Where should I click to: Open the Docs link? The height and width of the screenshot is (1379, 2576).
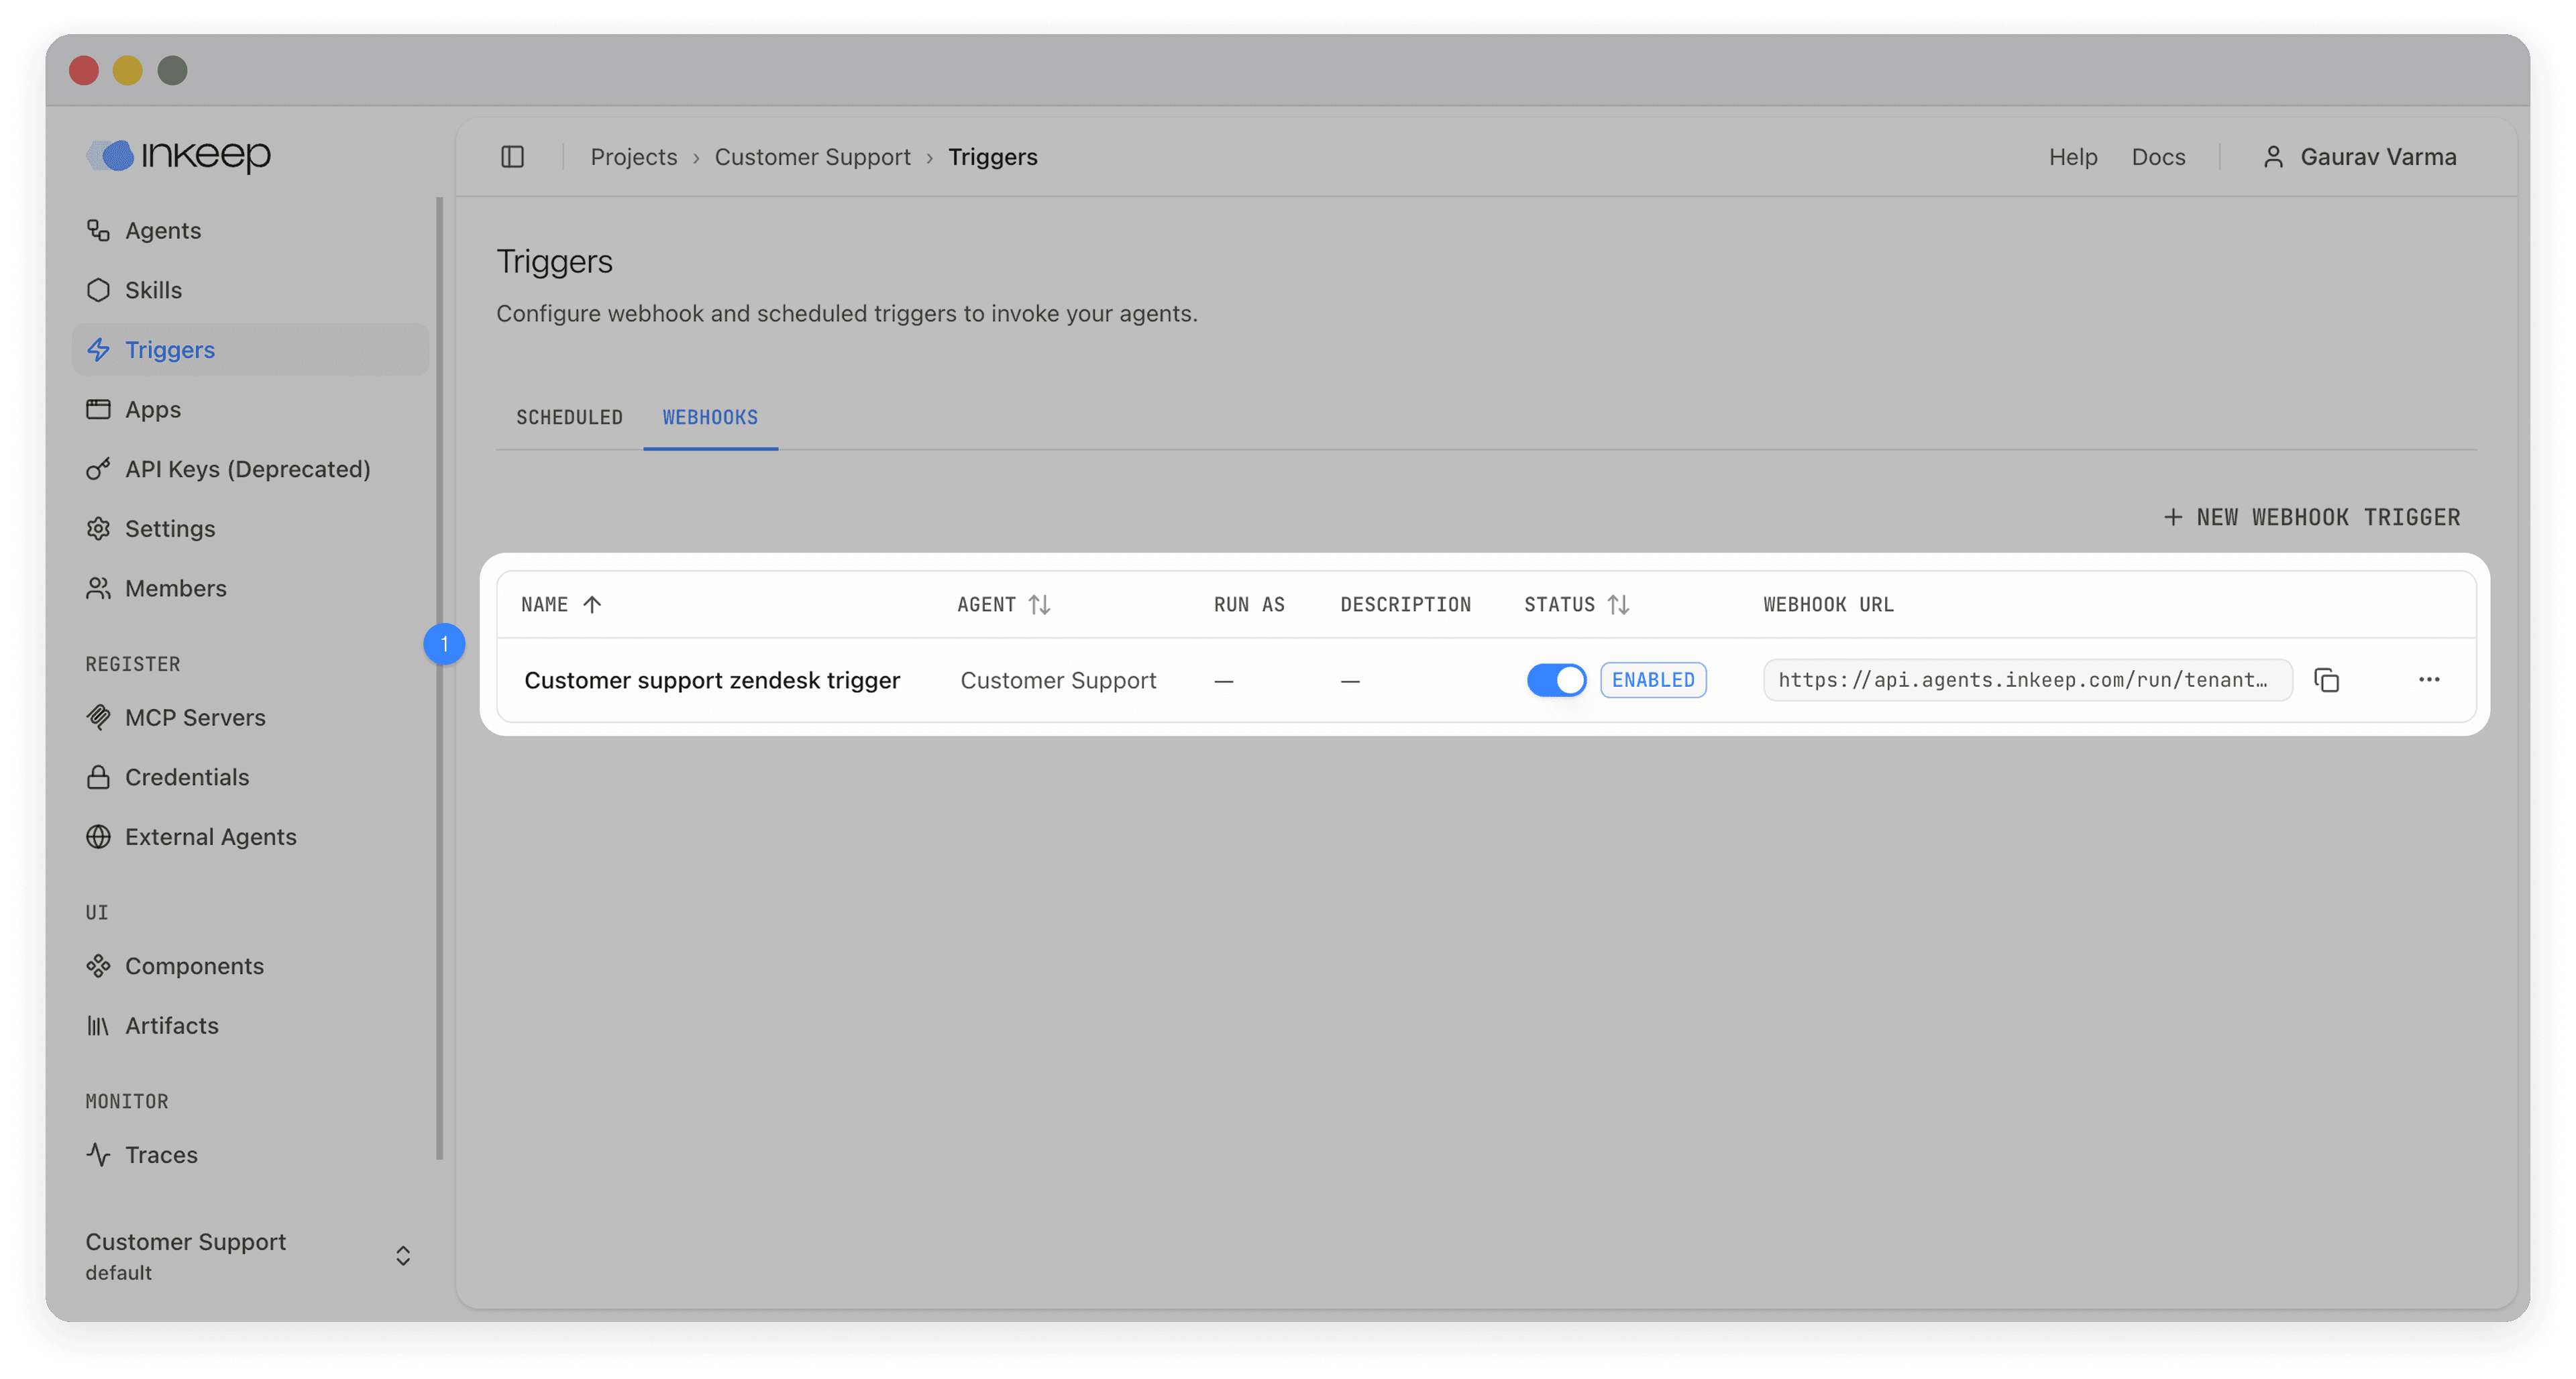[x=2158, y=157]
